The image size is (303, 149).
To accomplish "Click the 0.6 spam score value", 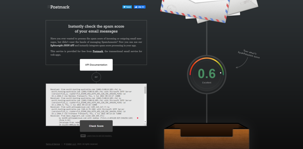I will coord(207,74).
